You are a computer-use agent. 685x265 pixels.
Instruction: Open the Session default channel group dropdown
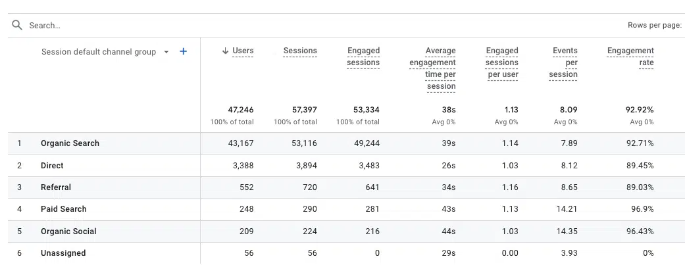pyautogui.click(x=166, y=52)
